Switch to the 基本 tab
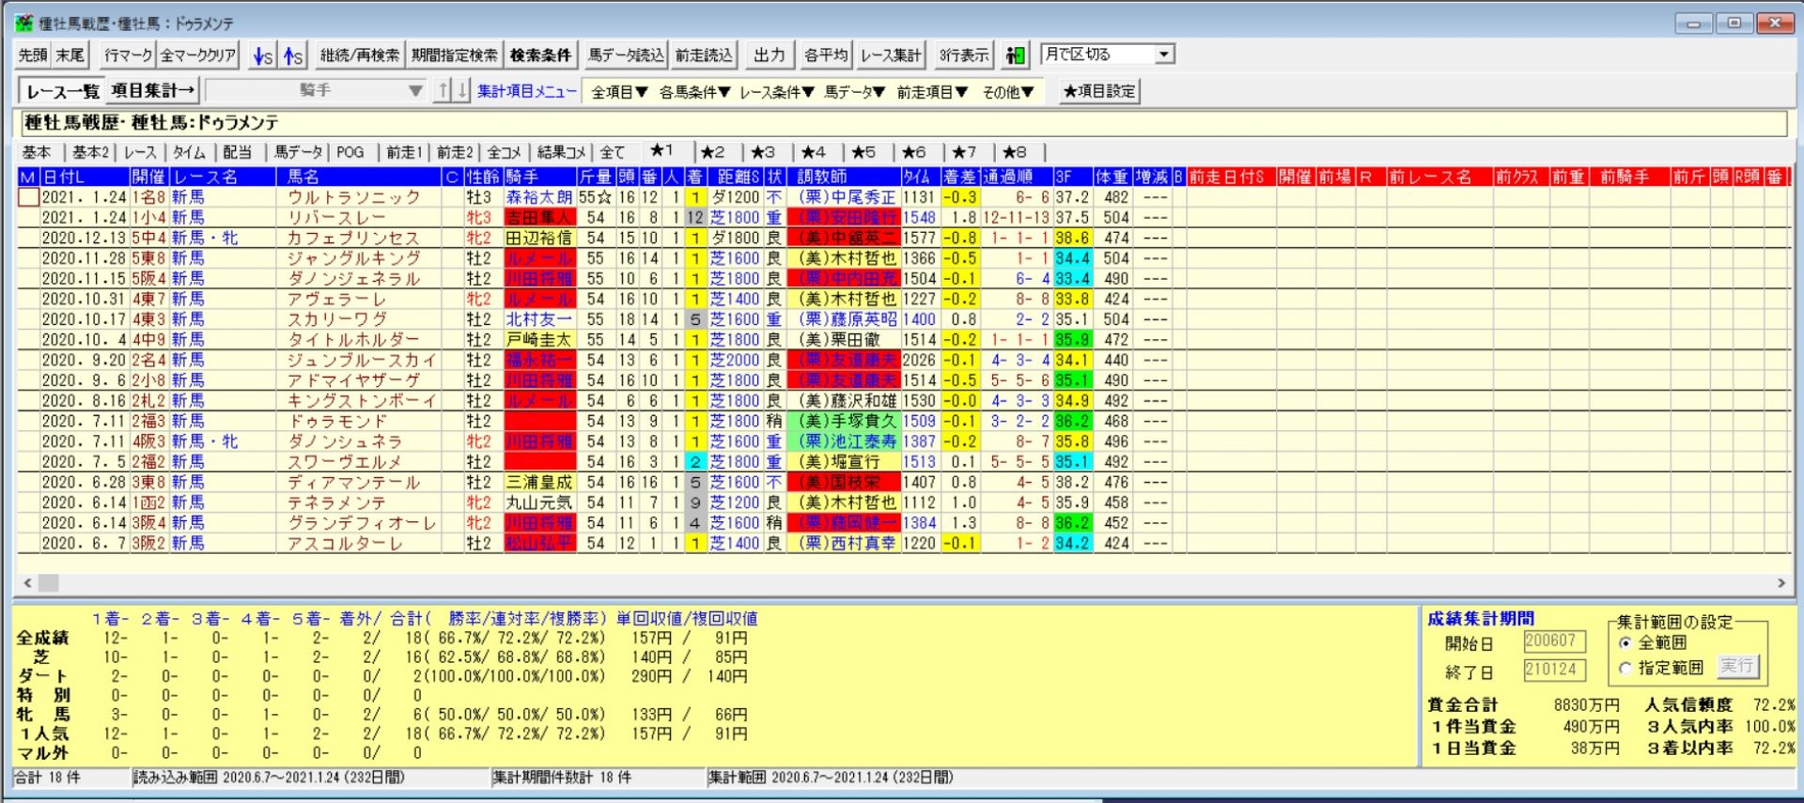1804x803 pixels. coord(38,152)
